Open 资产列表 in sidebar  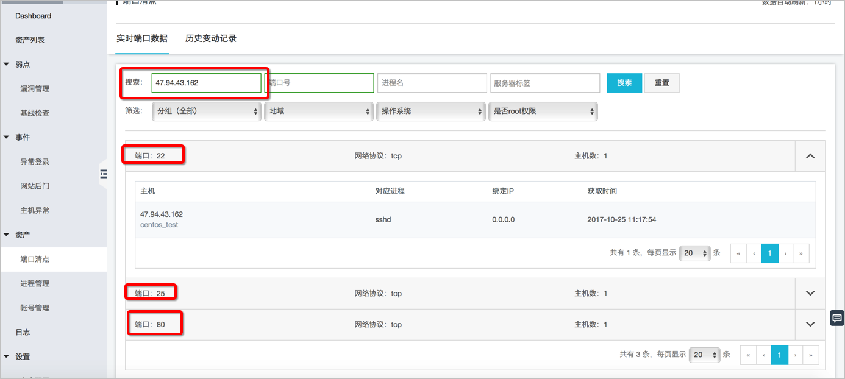(30, 40)
